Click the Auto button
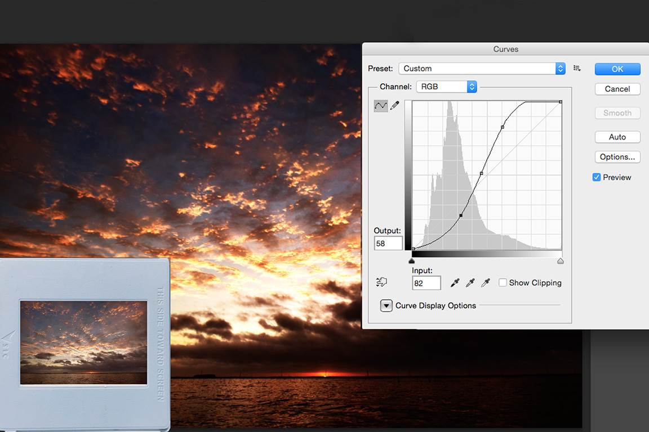 tap(617, 137)
